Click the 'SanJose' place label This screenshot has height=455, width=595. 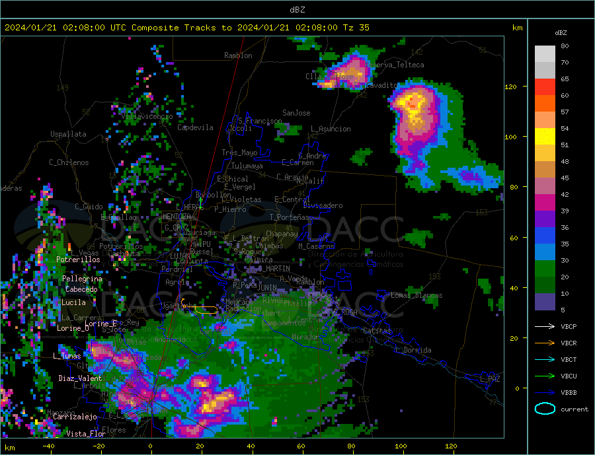coord(296,113)
